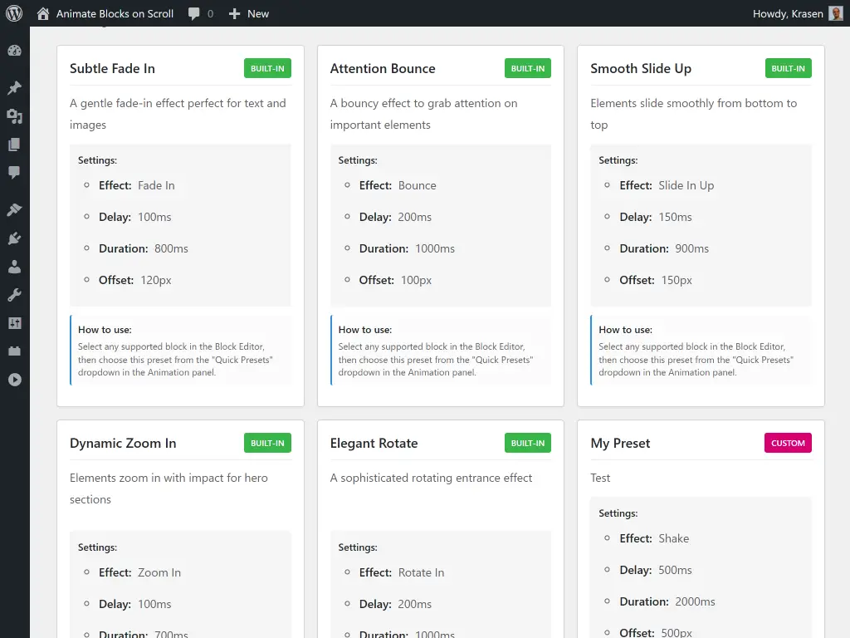This screenshot has width=850, height=638.
Task: Open the Settings sliders icon
Action: [x=14, y=323]
